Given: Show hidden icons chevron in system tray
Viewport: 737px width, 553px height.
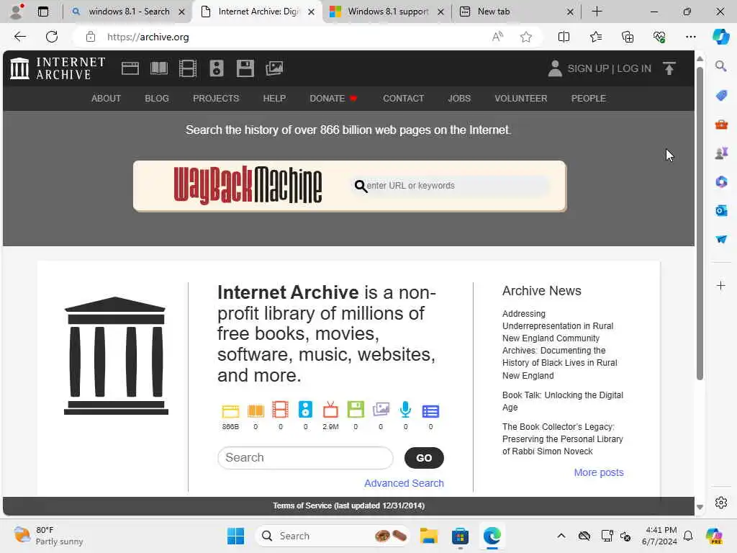Looking at the screenshot, I should coord(561,536).
